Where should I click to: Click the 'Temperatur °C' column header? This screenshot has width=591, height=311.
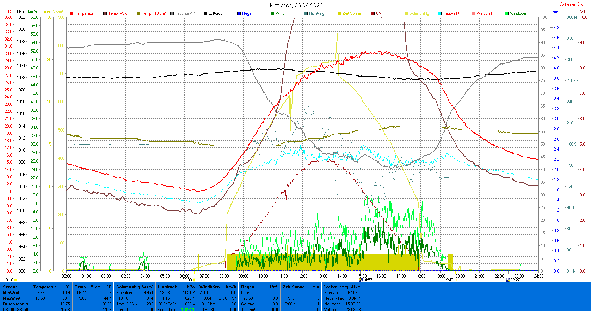pyautogui.click(x=52, y=287)
